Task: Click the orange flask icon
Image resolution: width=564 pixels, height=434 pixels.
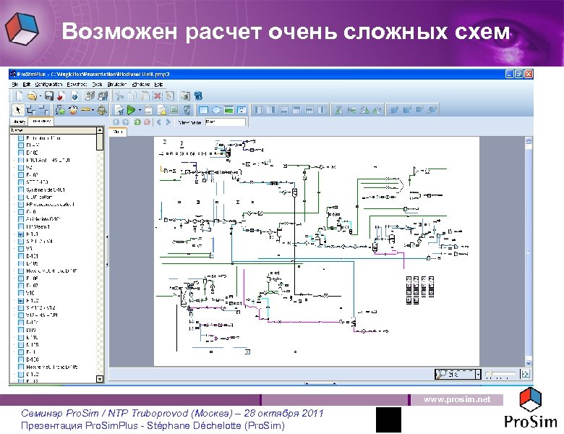Action: point(73,110)
